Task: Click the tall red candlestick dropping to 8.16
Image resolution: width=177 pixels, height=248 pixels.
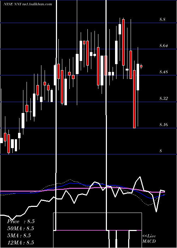Action: (x=134, y=99)
